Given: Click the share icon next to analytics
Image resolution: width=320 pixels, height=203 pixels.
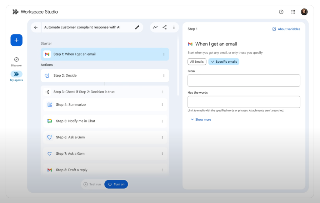Looking at the screenshot, I should click(164, 27).
